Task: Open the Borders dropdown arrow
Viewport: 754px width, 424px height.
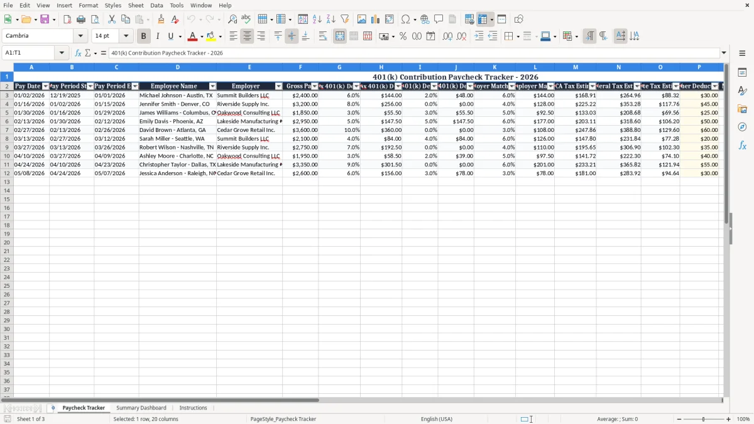Action: click(517, 36)
